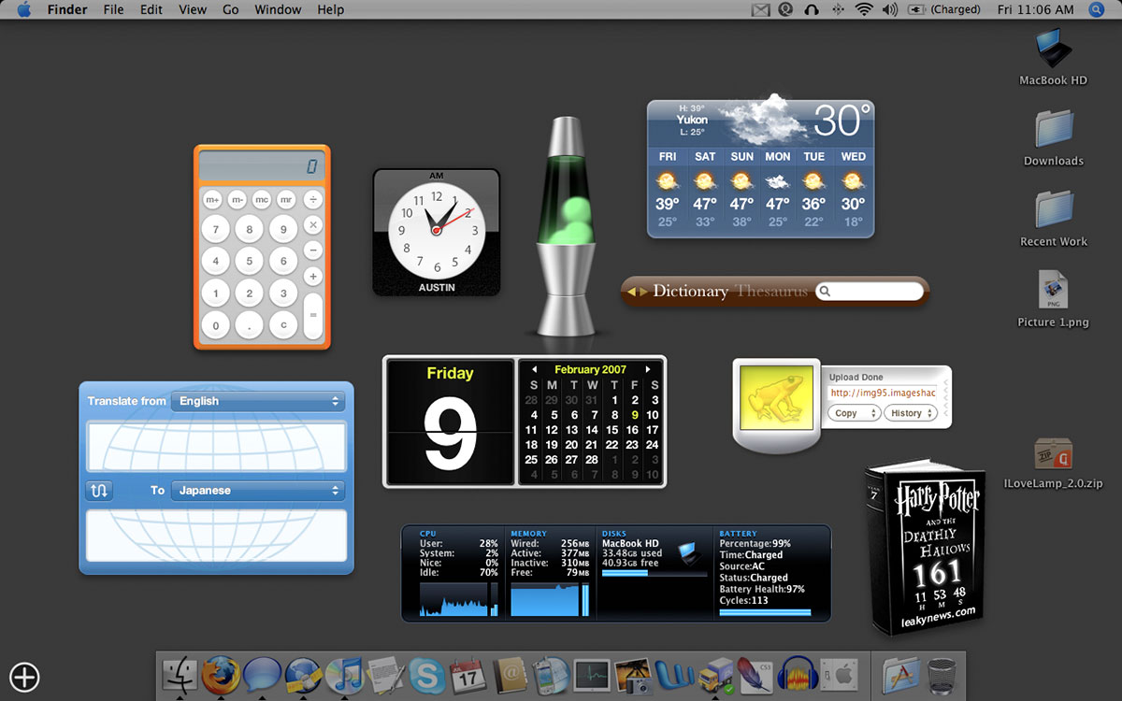1122x701 pixels.
Task: Click the Dictionary search field
Action: tap(870, 292)
